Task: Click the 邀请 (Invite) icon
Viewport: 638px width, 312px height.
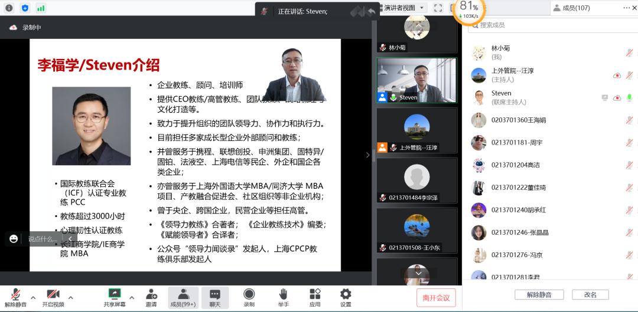Action: 151,294
